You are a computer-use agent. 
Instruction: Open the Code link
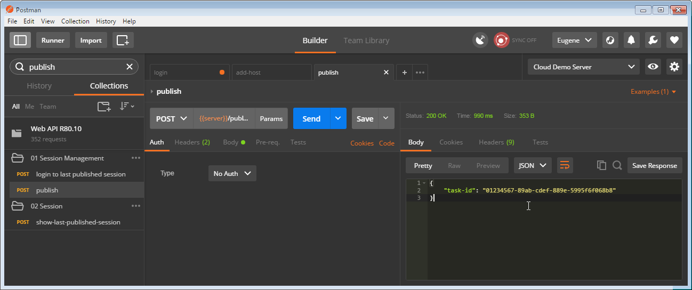coord(387,143)
